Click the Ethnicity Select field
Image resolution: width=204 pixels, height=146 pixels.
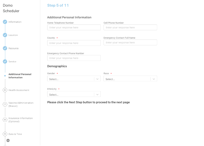coord(74,94)
